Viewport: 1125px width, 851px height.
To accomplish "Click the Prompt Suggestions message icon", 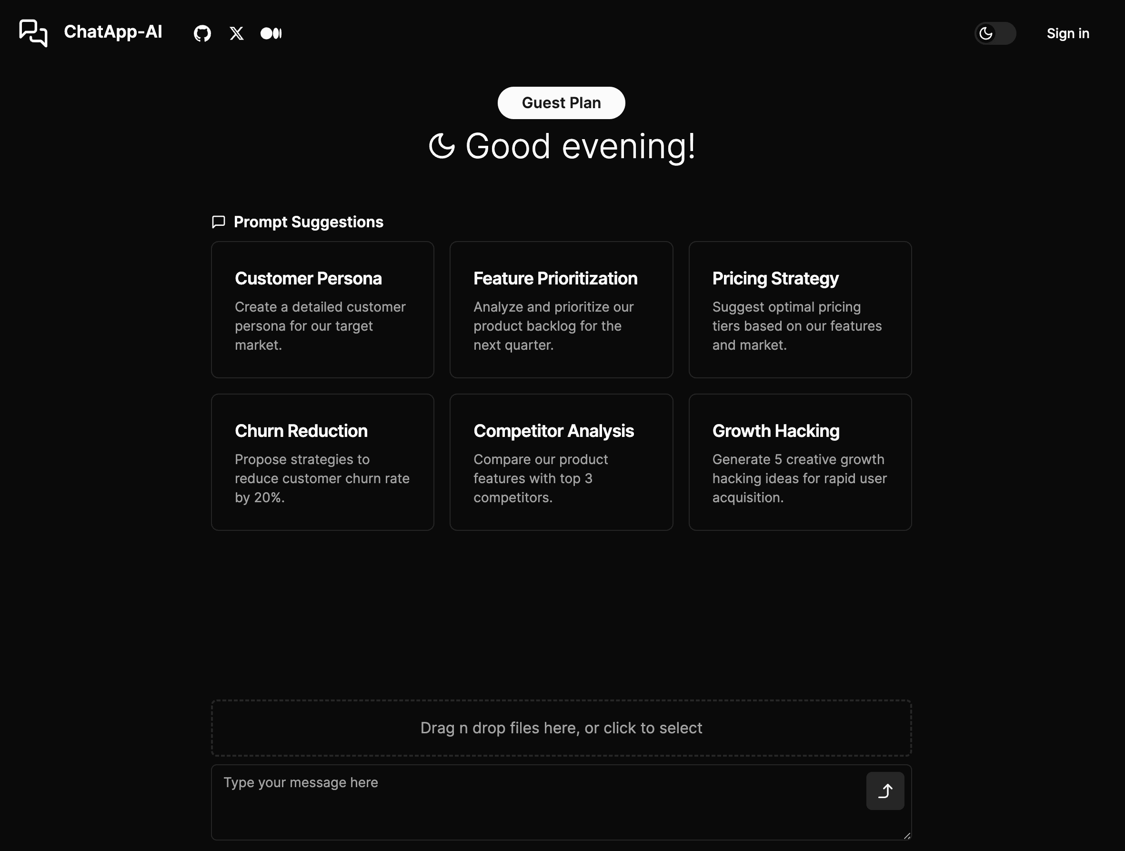I will point(219,222).
